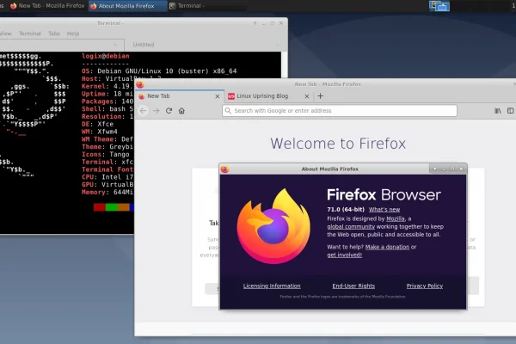
Task: Click Make a donation link
Action: tap(387, 247)
